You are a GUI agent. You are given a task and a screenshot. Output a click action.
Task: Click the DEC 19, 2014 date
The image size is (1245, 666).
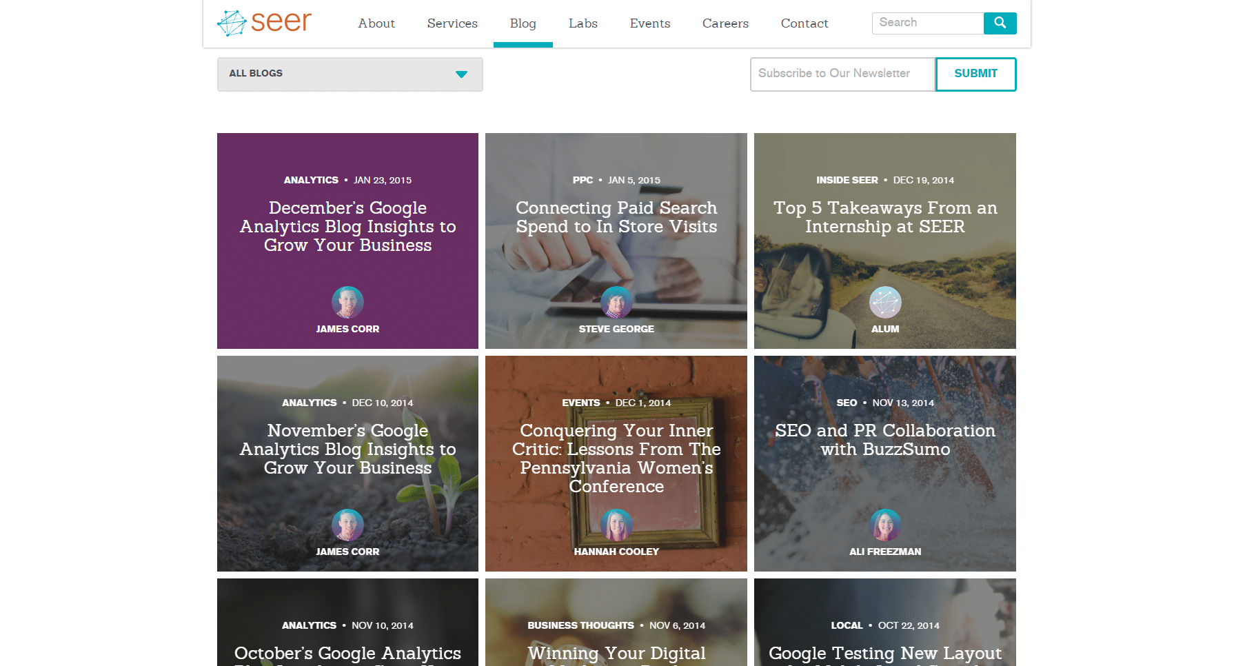click(924, 180)
